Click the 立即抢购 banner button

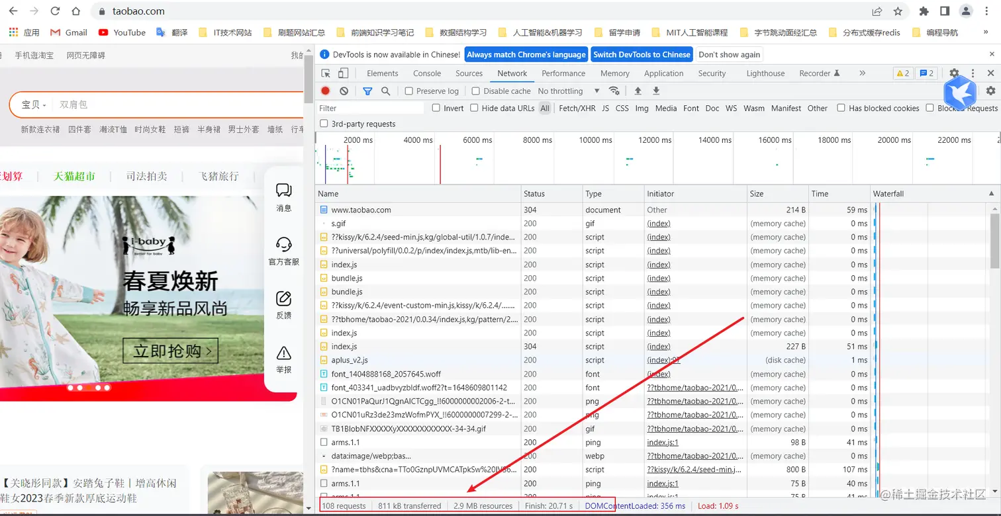coord(170,351)
